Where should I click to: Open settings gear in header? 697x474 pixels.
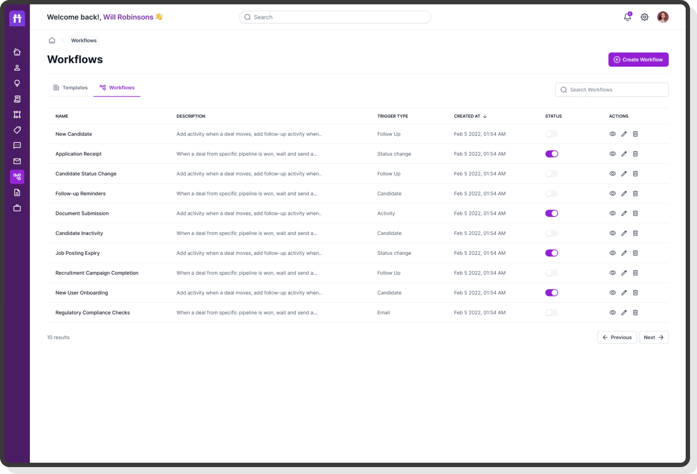(644, 17)
